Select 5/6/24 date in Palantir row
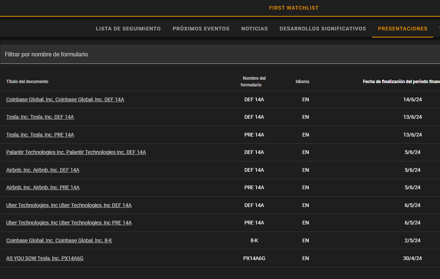440x279 pixels. click(x=413, y=152)
